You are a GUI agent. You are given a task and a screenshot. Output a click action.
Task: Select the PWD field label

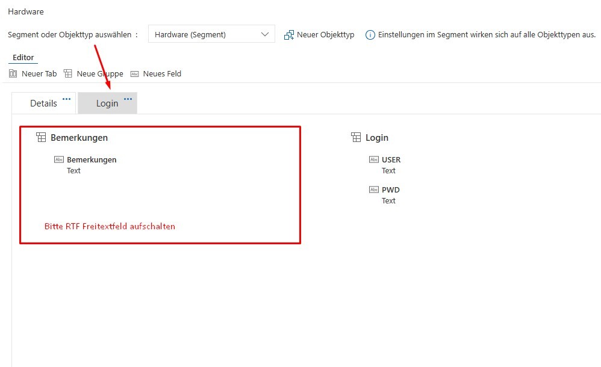[x=390, y=190]
